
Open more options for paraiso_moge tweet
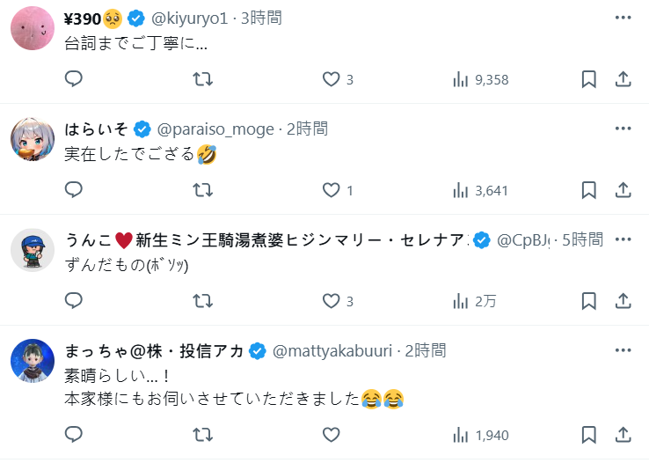(623, 129)
